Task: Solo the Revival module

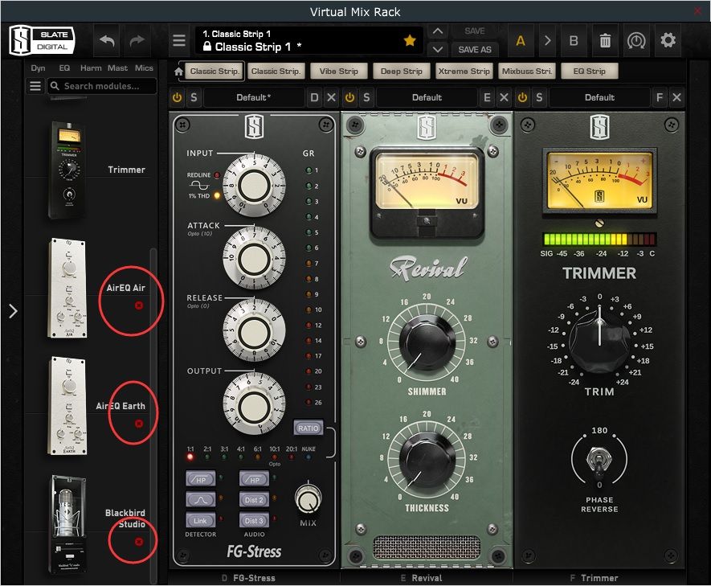Action: pyautogui.click(x=366, y=97)
